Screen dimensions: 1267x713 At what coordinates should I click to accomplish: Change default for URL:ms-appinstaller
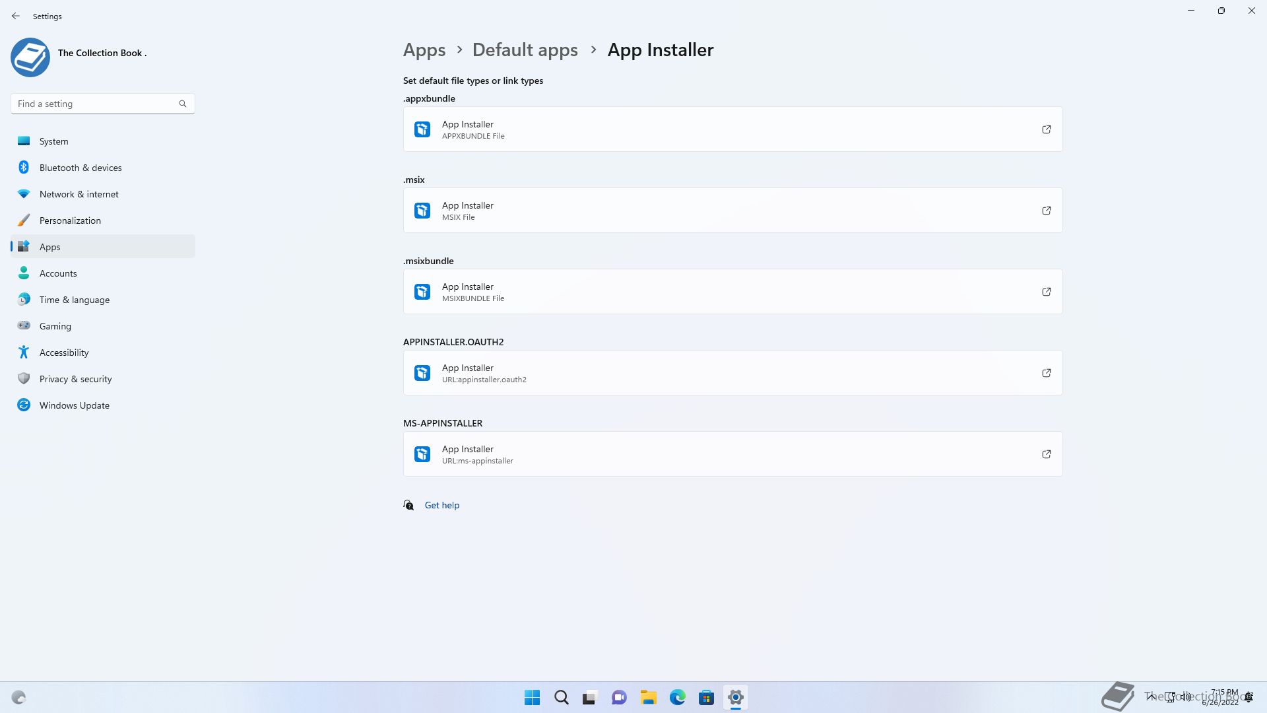tap(733, 454)
